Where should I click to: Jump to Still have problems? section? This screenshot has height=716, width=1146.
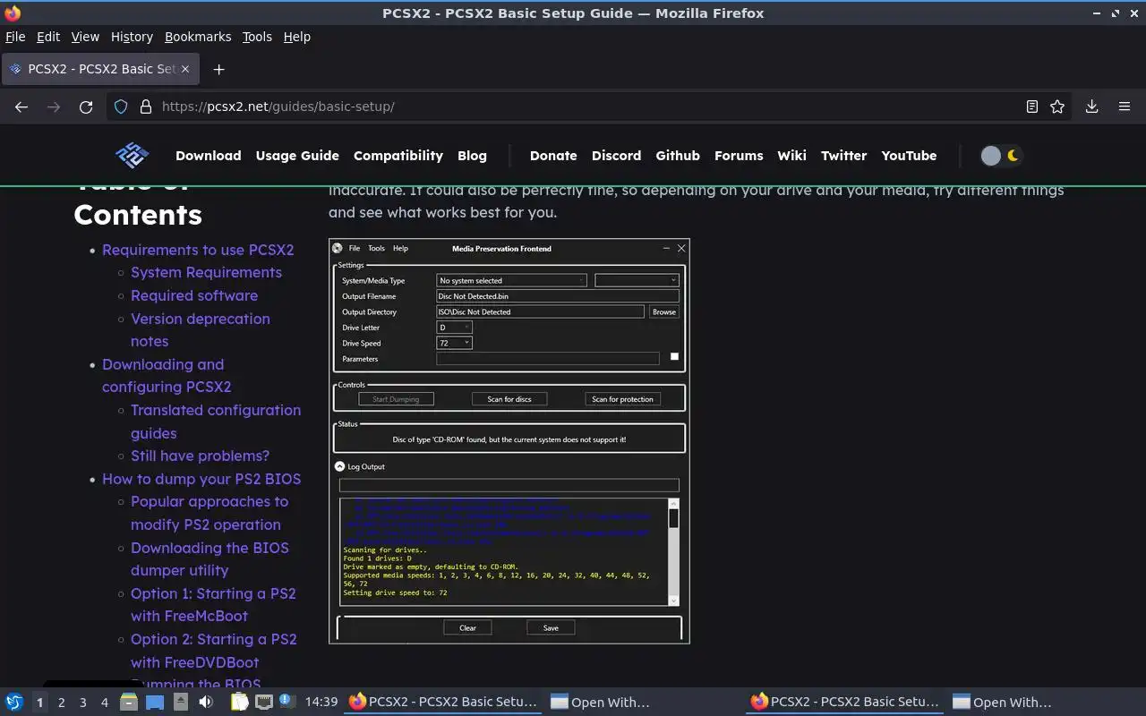coord(200,456)
